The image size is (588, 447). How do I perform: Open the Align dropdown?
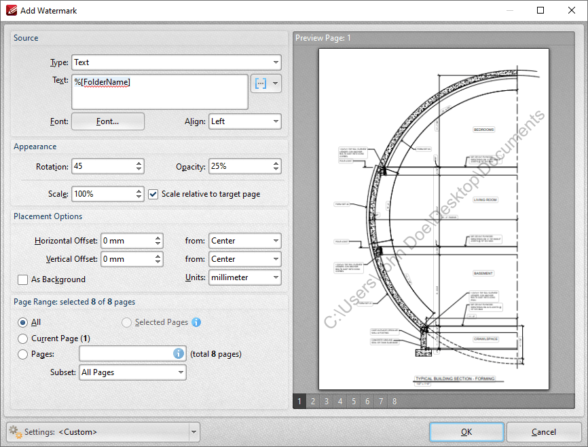click(245, 121)
